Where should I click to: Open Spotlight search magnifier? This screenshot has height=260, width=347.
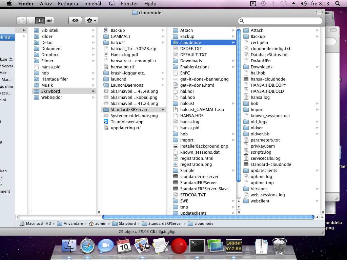338,3
